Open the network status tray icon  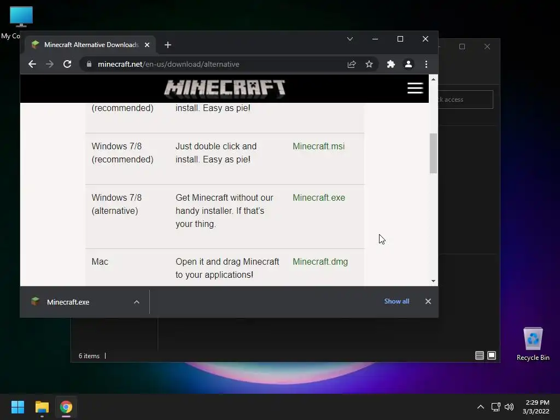(x=495, y=407)
